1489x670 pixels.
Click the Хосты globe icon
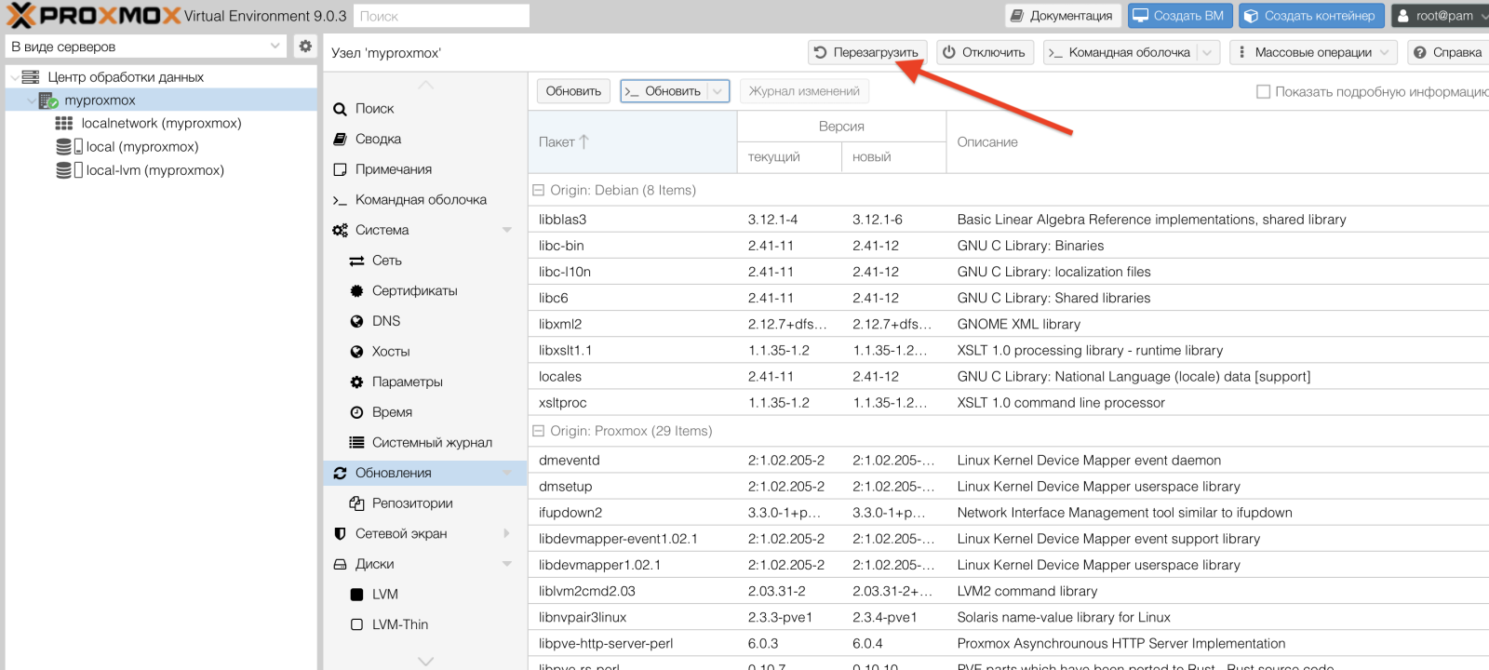click(x=356, y=352)
